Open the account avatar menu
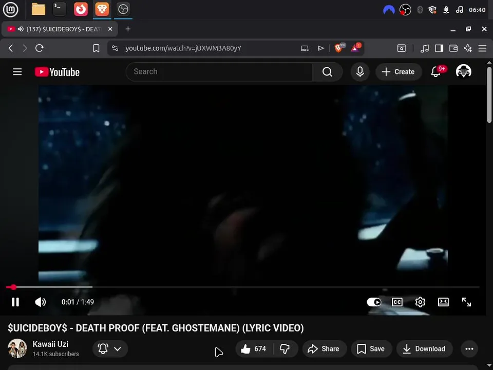493x370 pixels. tap(463, 71)
